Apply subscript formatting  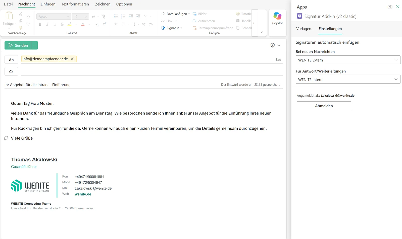click(97, 24)
